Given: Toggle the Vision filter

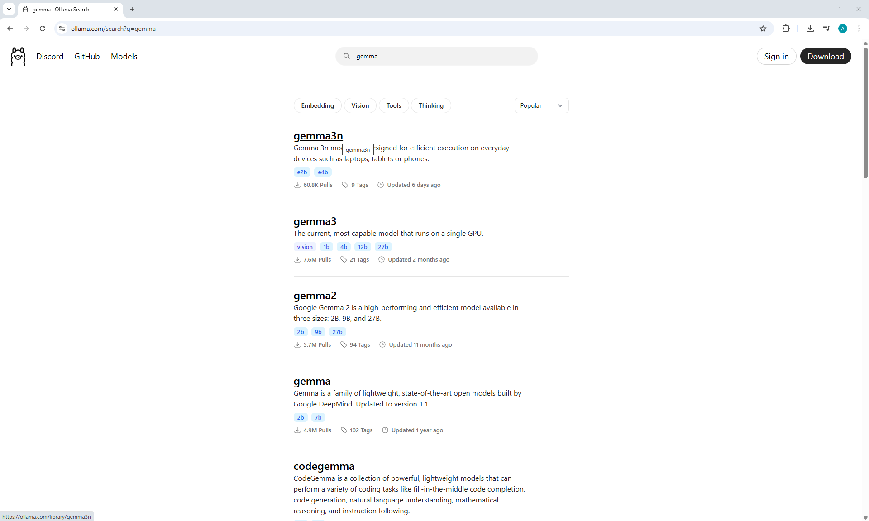Looking at the screenshot, I should [360, 105].
